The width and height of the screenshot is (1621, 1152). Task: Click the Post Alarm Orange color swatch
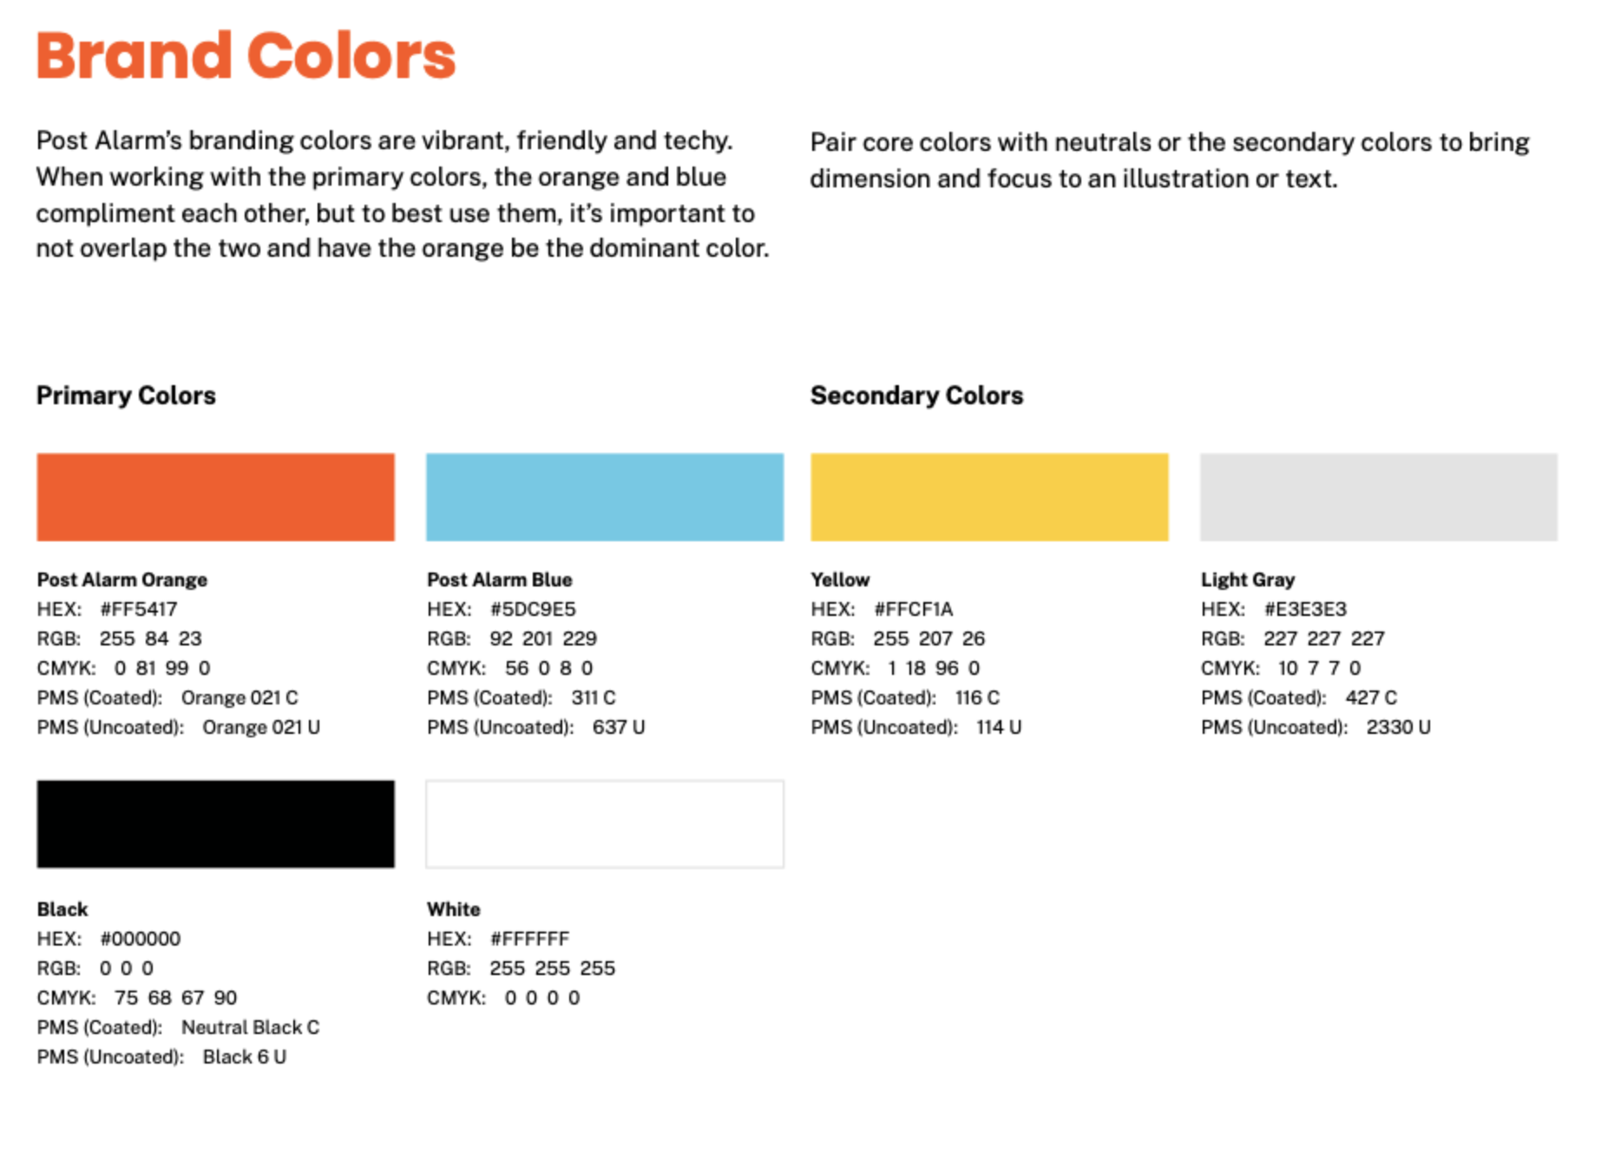tap(215, 497)
